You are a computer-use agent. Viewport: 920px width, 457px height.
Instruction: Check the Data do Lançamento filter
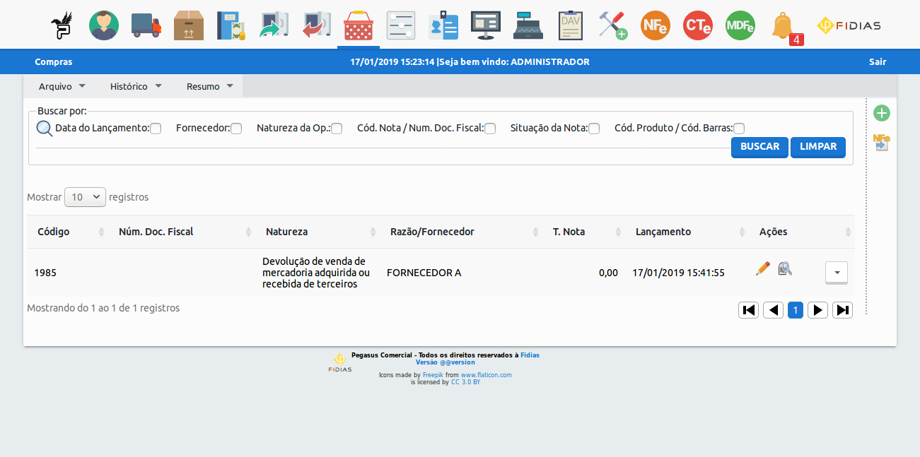click(155, 129)
